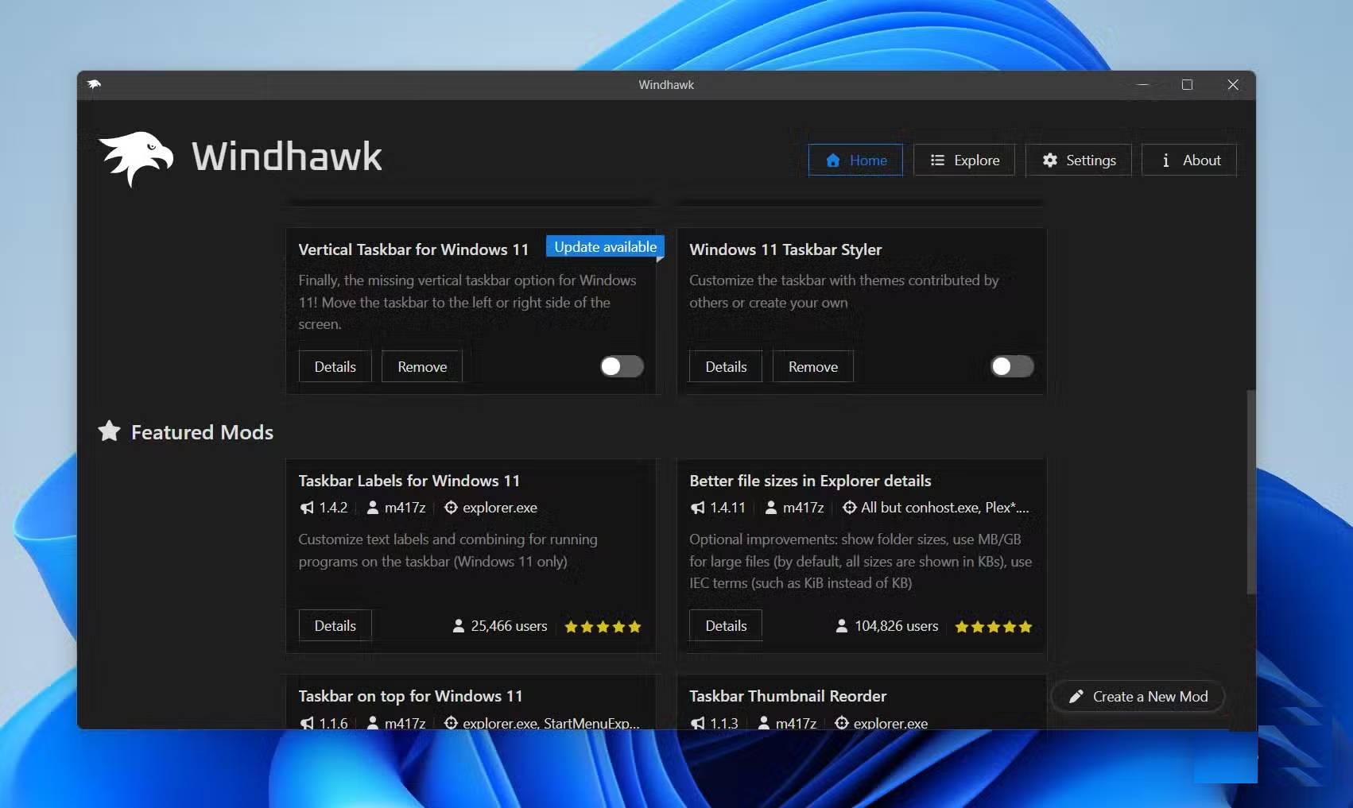Click version number 1.1.3
1353x808 pixels.
[x=724, y=723]
